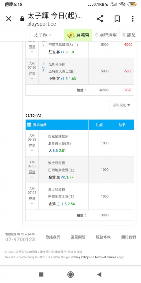This screenshot has width=141, height=283.
Task: Tap the Android home circle button
Action: (70, 275)
